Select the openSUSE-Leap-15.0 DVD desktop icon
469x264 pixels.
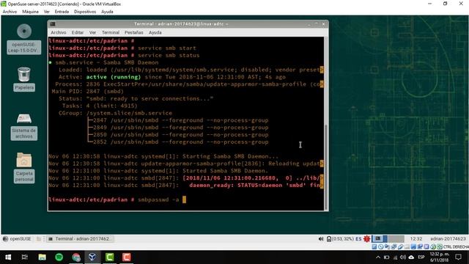(x=24, y=39)
